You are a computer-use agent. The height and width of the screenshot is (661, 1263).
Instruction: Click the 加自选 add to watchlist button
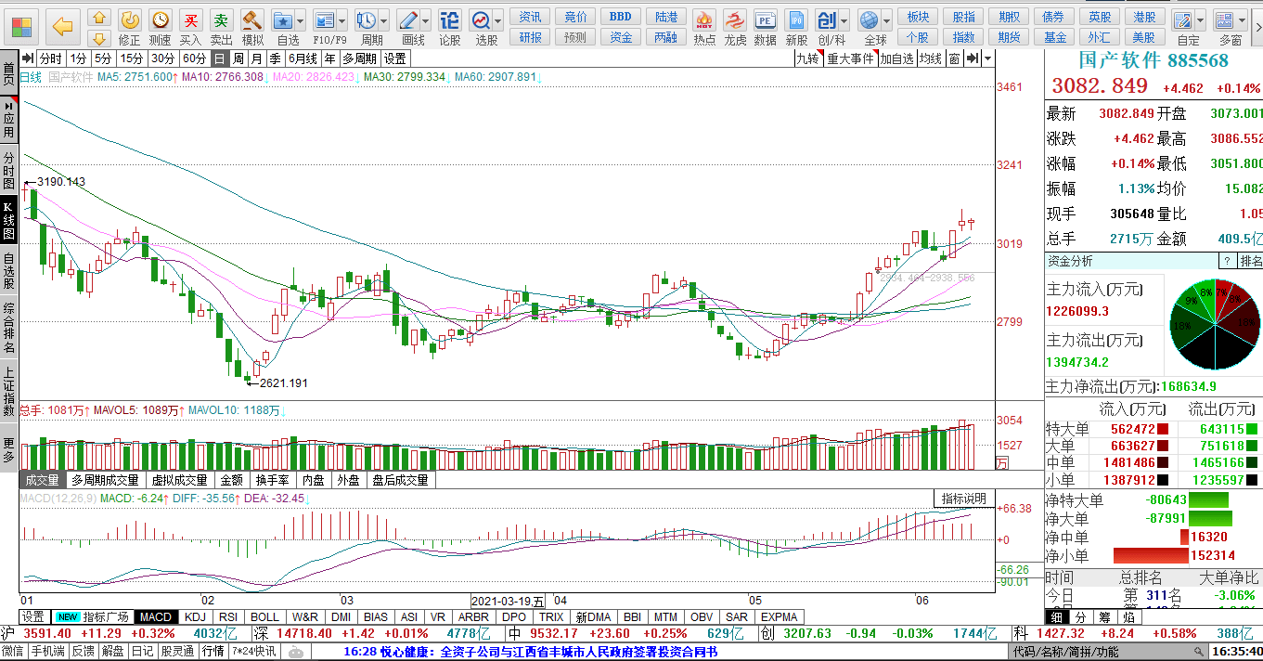(896, 58)
